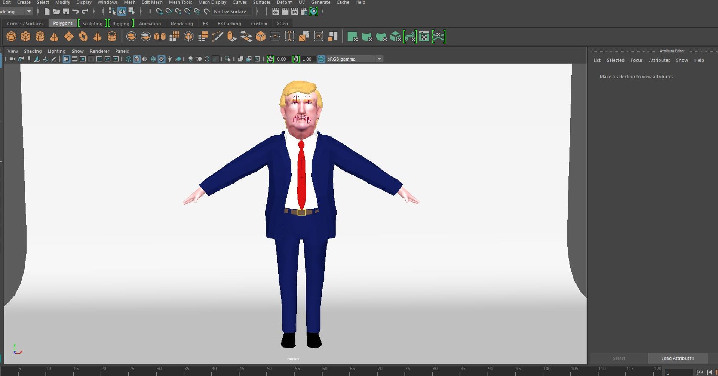Create a polygon sphere from the shelf

(x=11, y=37)
